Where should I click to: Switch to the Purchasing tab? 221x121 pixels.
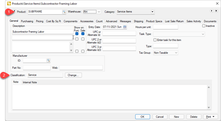pyautogui.click(x=27, y=21)
